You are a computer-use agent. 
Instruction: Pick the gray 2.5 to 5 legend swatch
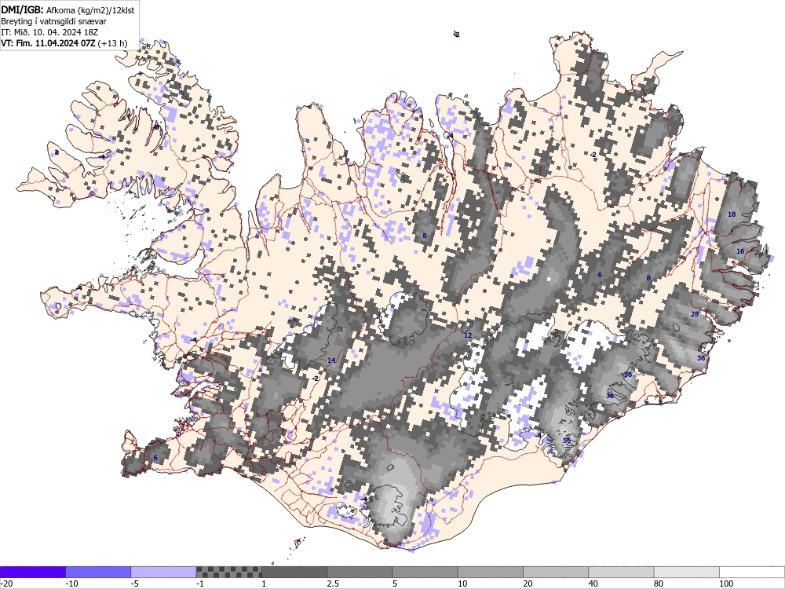click(360, 572)
